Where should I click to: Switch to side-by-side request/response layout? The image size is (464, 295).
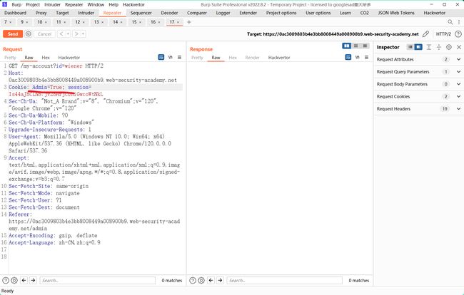[346, 46]
